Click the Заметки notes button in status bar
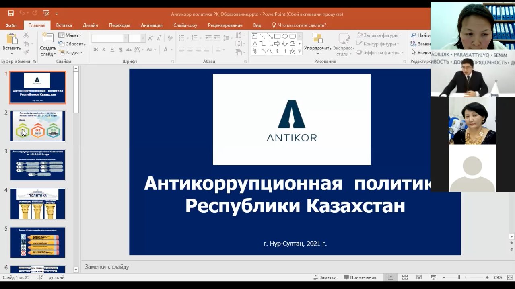This screenshot has height=289, width=515. [325, 277]
